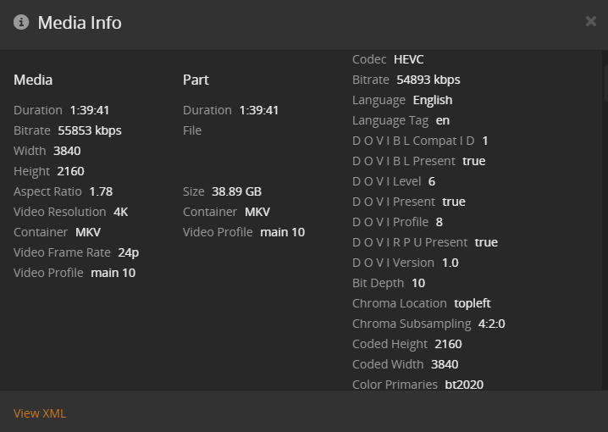
Task: Click the Chroma Location topleft value
Action: (472, 303)
